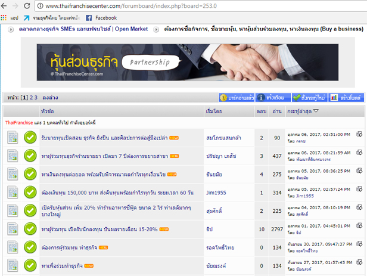Click arrow icon before Open Market breadcrumb
The width and height of the screenshot is (367, 276).
(x=11, y=29)
